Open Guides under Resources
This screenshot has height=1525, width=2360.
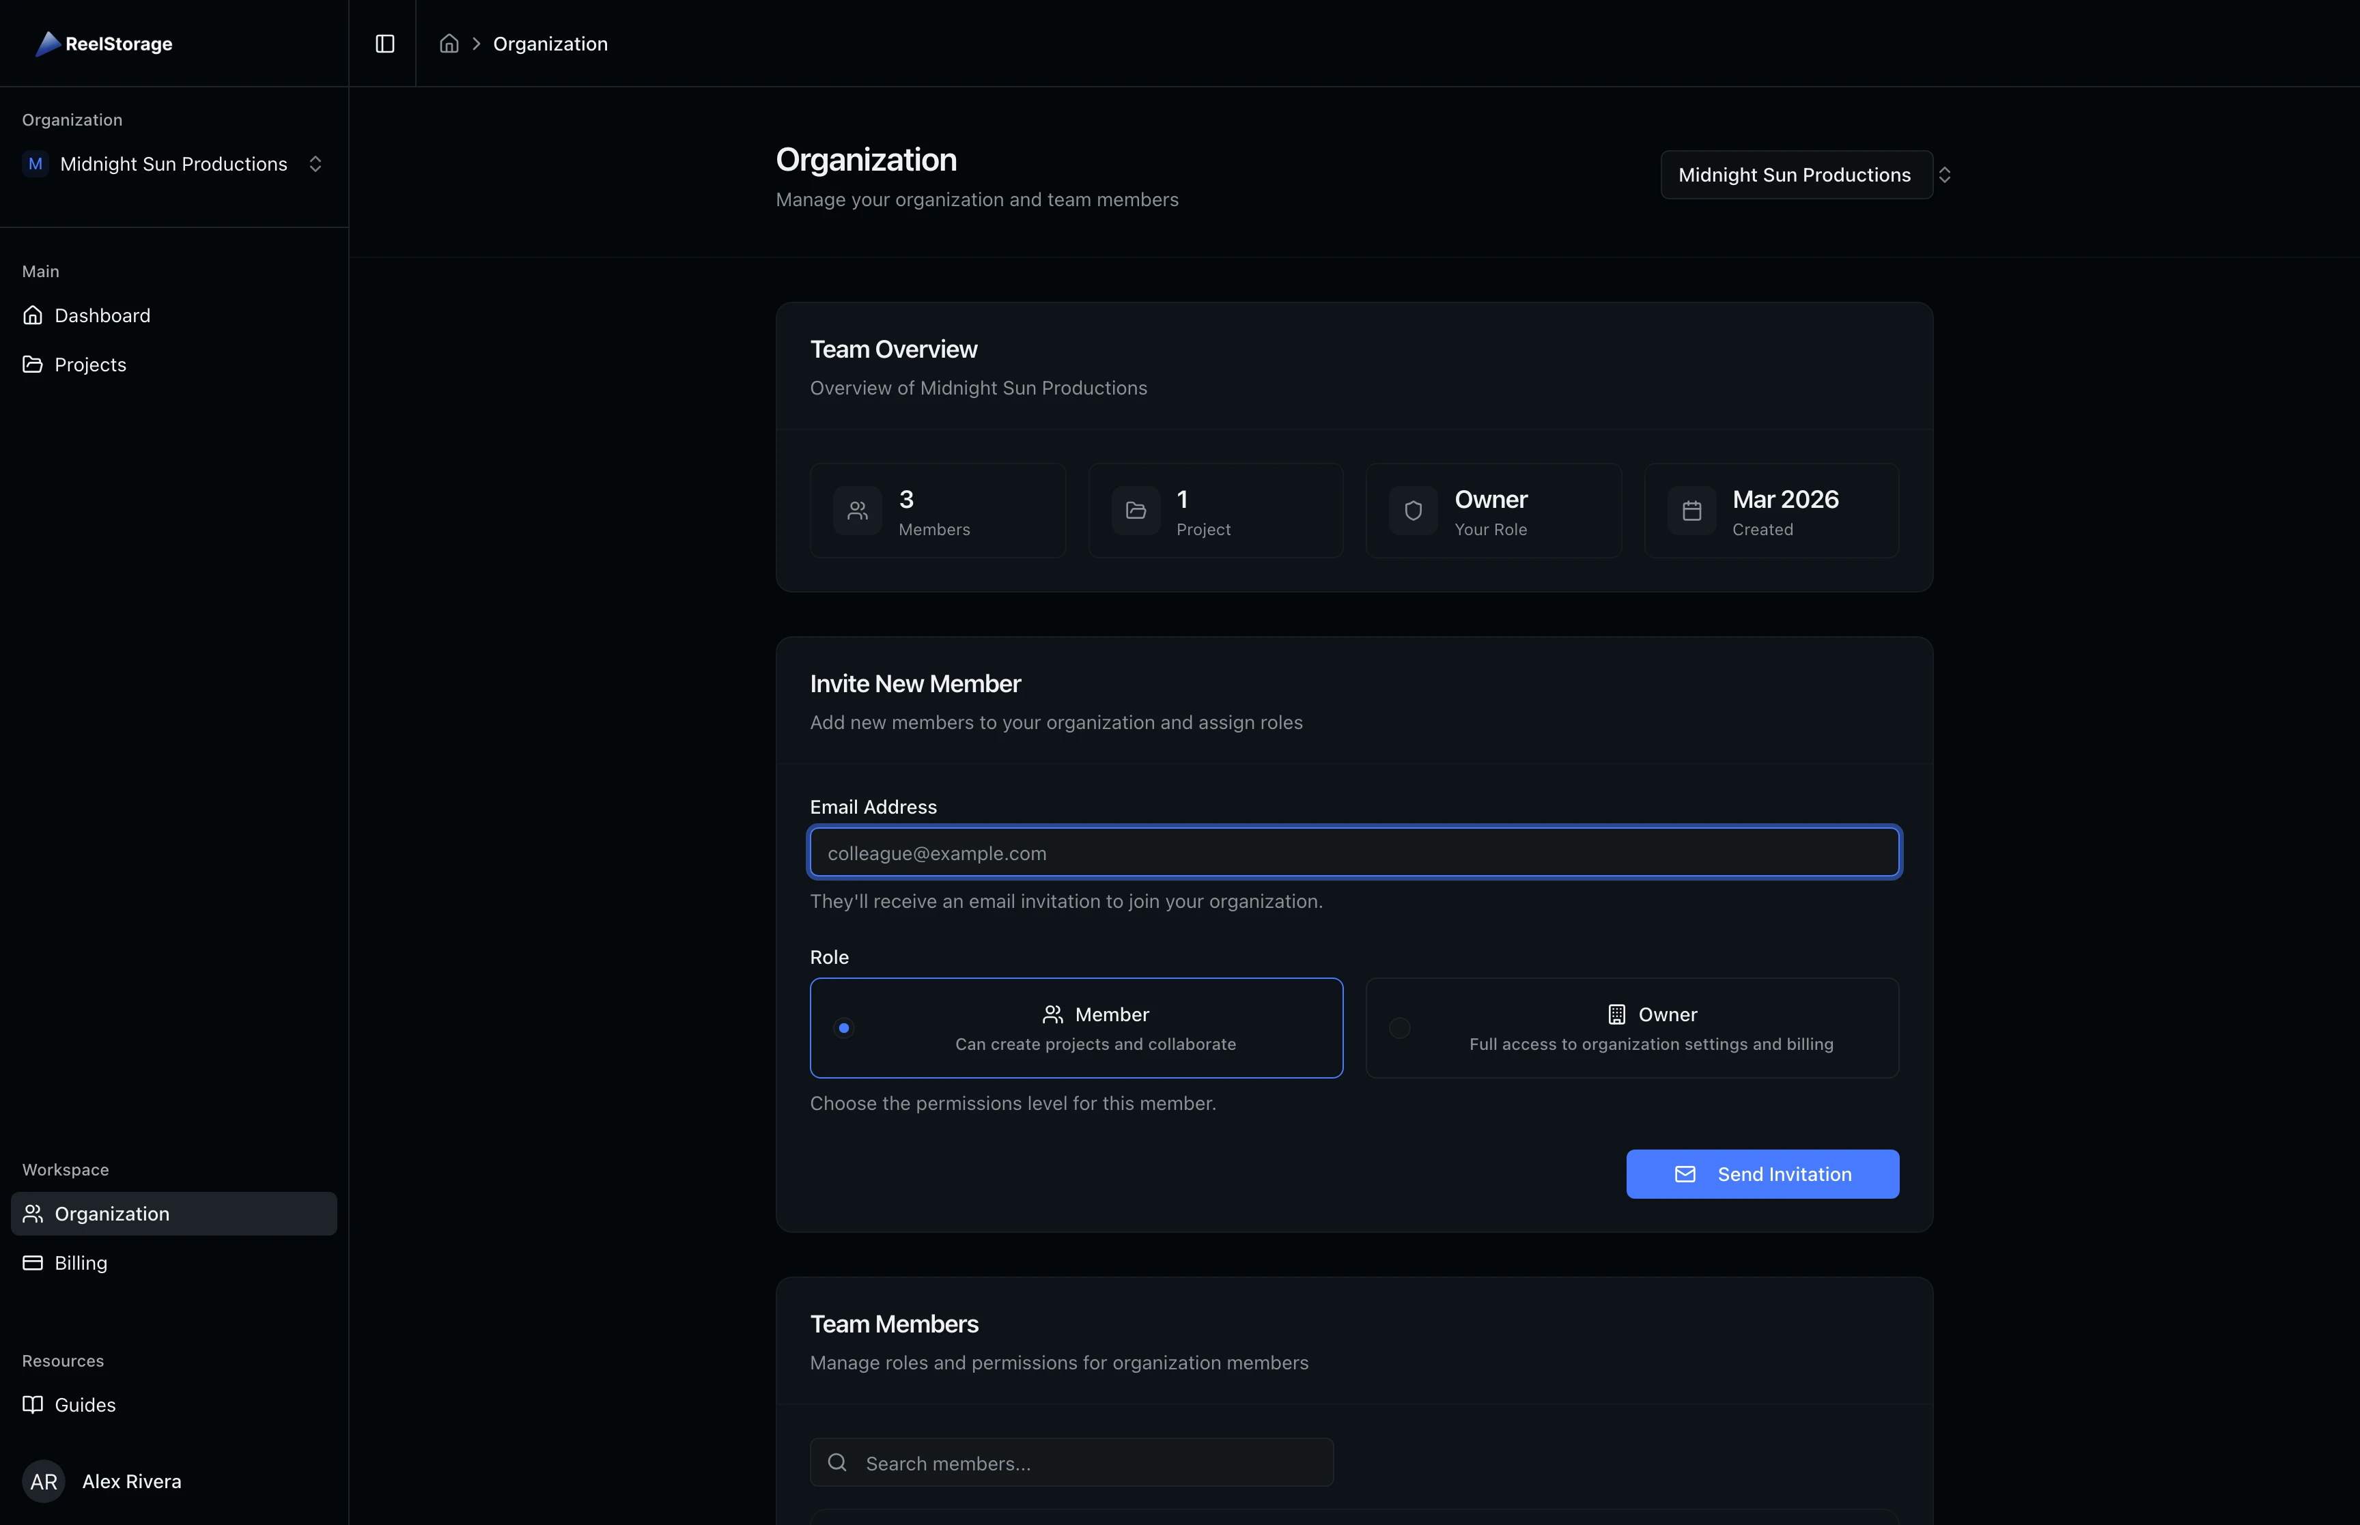pyautogui.click(x=85, y=1405)
